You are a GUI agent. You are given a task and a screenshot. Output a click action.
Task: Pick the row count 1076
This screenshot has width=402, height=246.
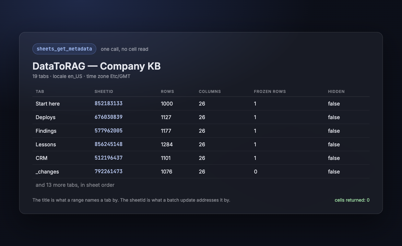[167, 172]
